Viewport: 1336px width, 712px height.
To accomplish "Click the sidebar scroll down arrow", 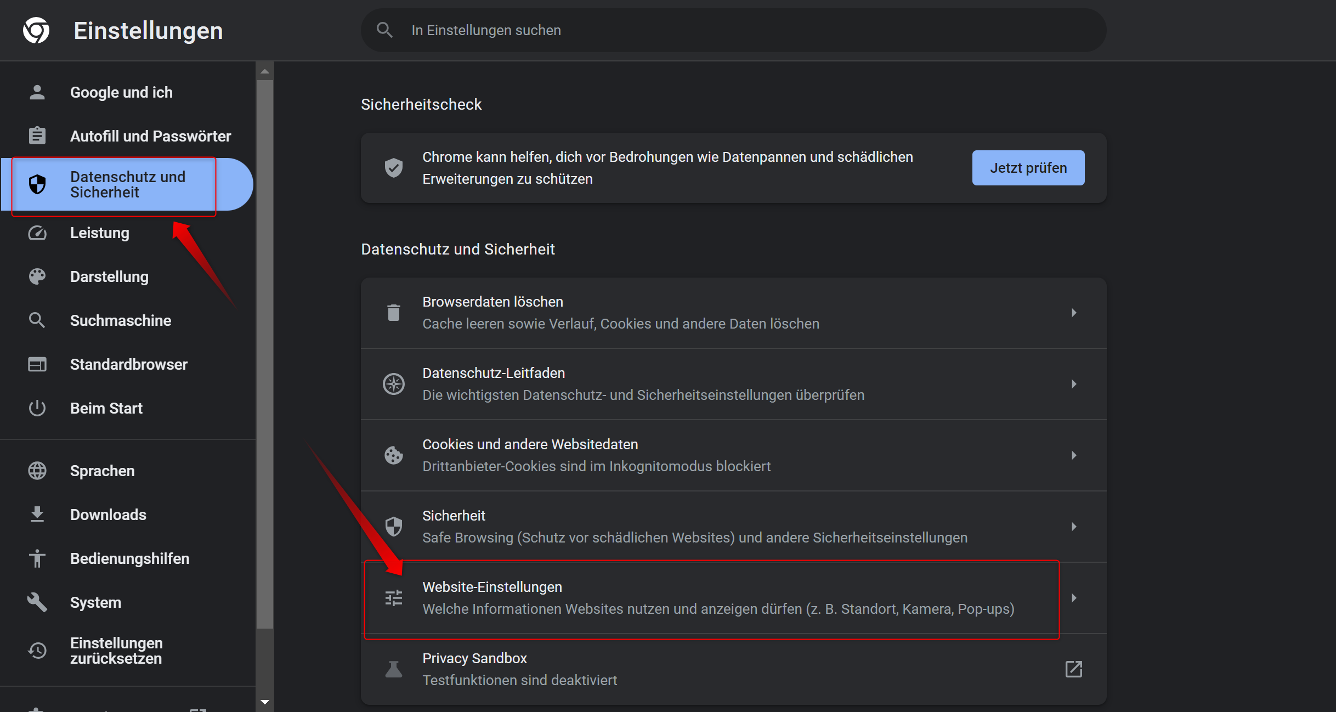I will pos(265,702).
